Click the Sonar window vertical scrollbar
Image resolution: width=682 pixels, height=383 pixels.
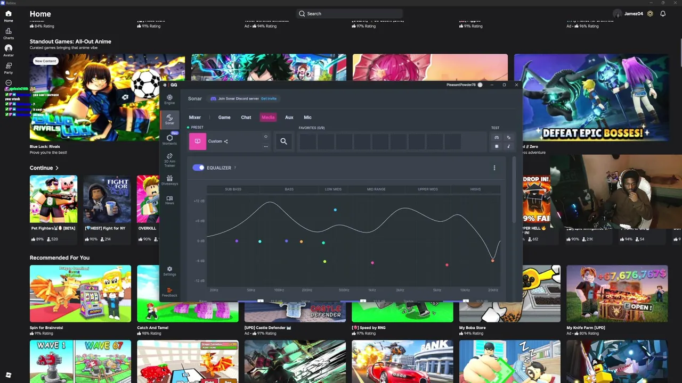(514, 190)
